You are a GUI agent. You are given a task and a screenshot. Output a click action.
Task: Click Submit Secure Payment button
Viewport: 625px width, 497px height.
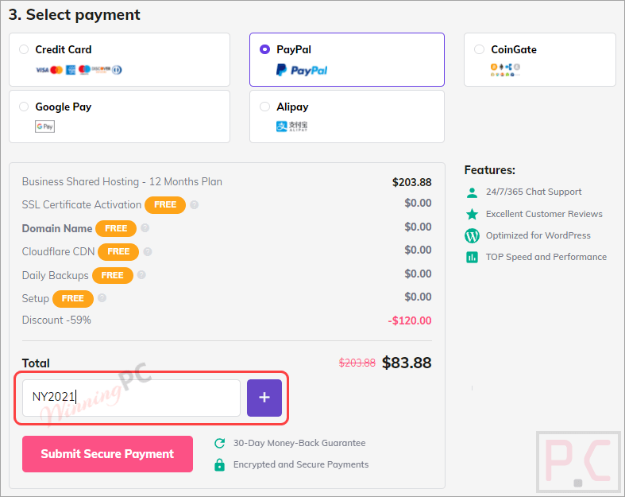tap(108, 454)
